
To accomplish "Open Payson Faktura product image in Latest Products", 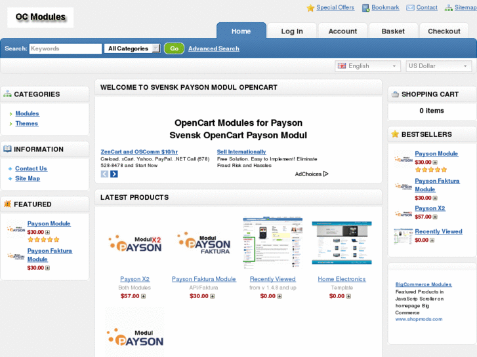I will 204,243.
